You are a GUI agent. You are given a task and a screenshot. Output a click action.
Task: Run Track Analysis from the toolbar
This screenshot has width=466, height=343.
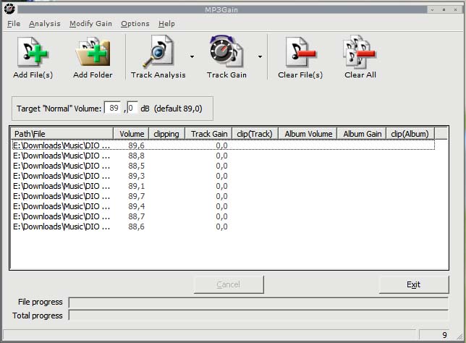click(158, 56)
